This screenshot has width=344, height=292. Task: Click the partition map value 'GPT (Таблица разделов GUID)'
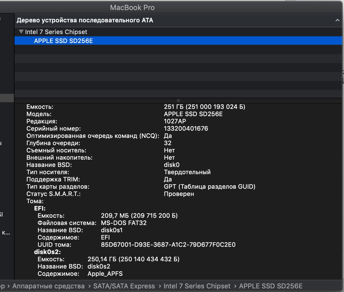tap(210, 187)
